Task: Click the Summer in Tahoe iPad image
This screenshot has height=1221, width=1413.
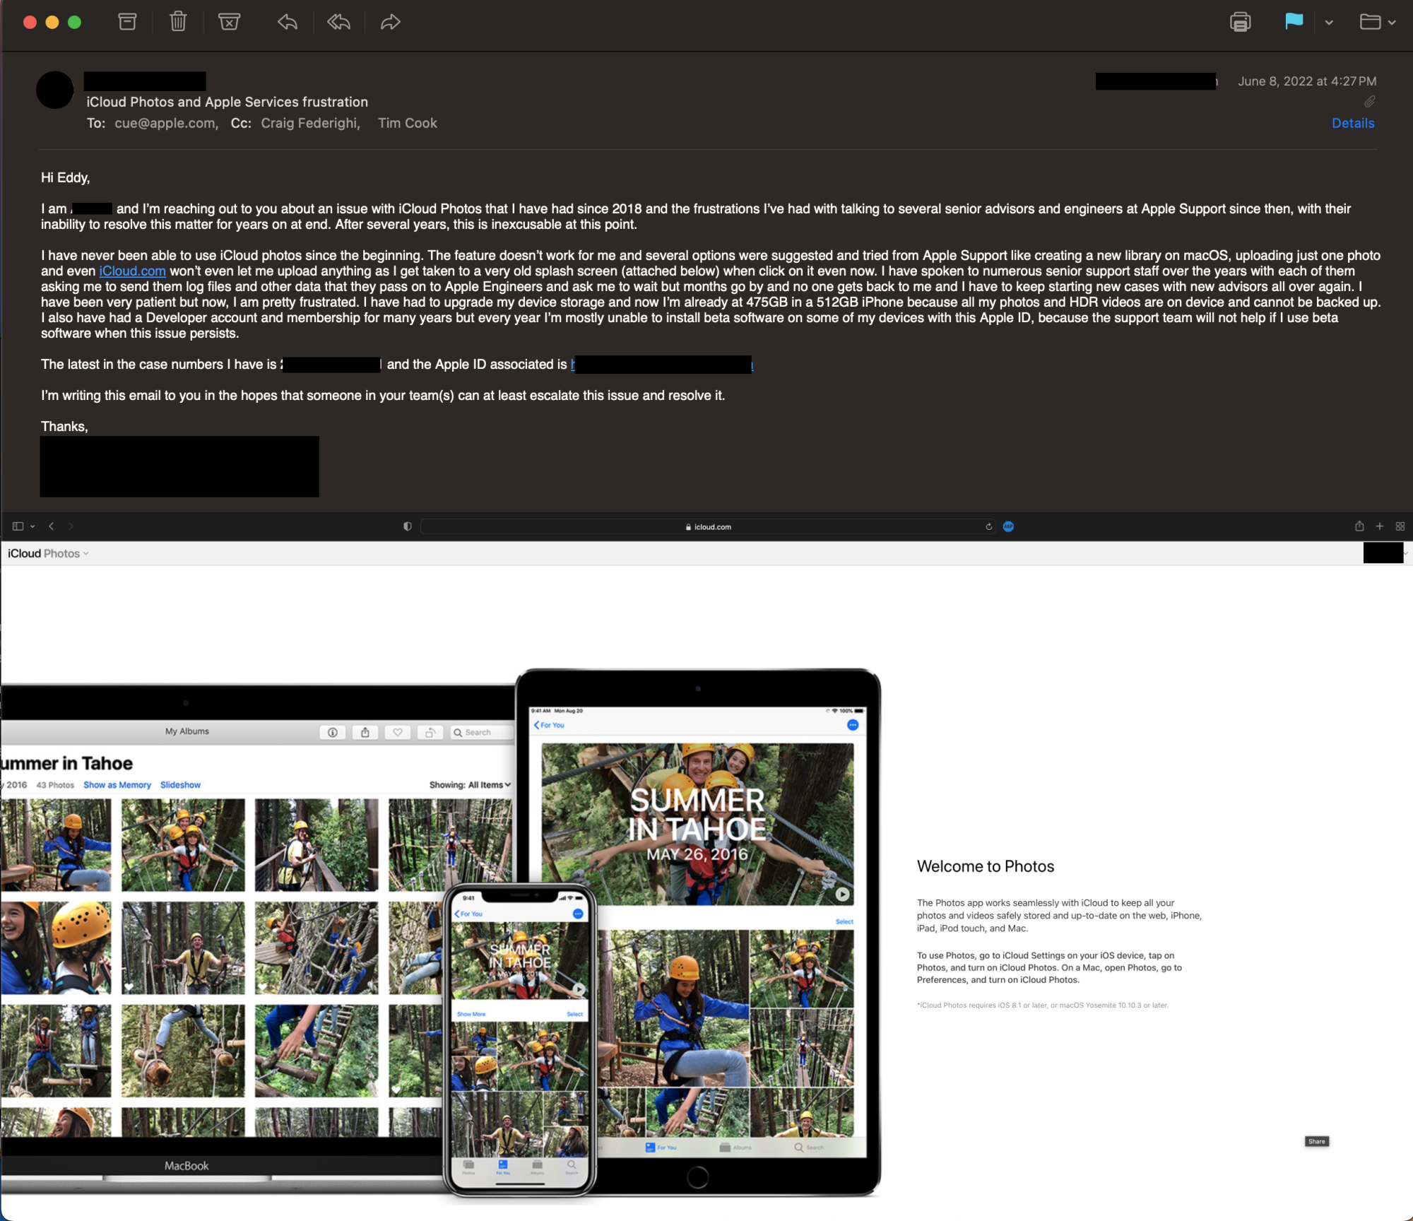Action: 697,824
